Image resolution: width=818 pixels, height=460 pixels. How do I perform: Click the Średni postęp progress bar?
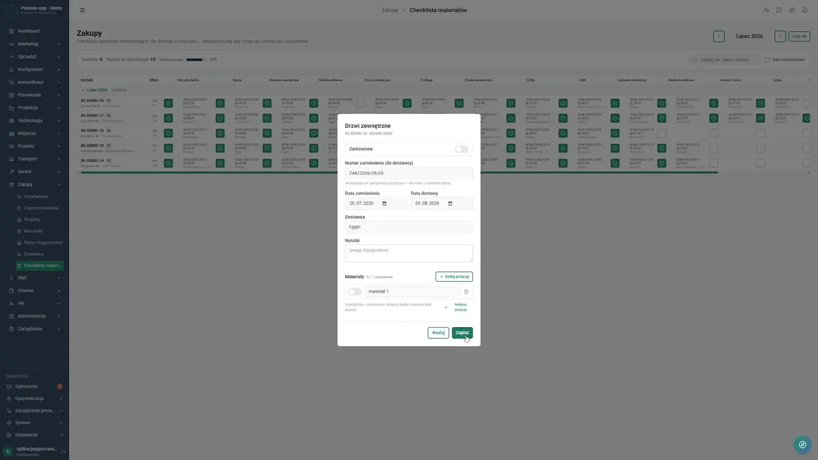(197, 60)
